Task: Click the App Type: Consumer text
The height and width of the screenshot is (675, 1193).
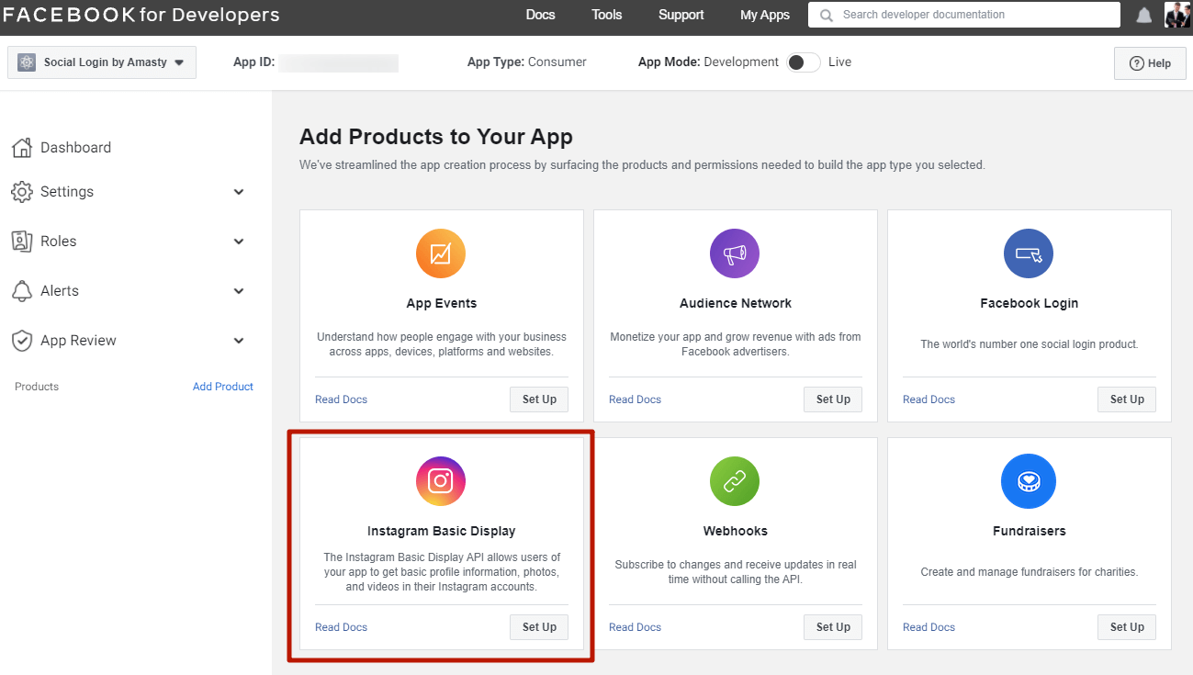Action: [x=526, y=62]
